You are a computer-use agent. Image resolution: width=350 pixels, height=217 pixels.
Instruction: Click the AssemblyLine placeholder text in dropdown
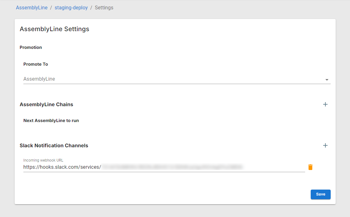tap(39, 79)
